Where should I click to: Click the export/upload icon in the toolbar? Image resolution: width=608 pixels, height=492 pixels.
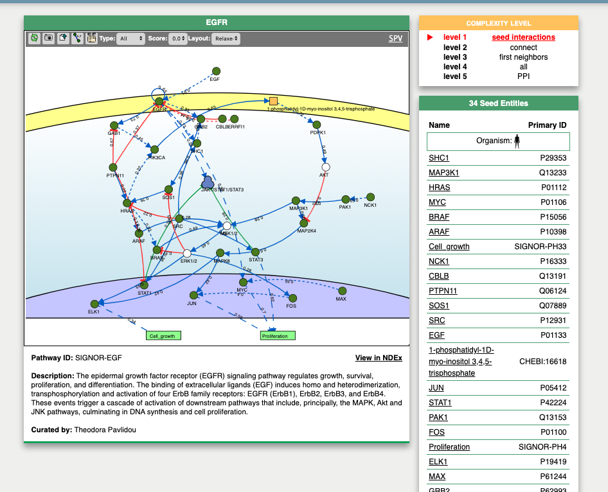pos(63,38)
